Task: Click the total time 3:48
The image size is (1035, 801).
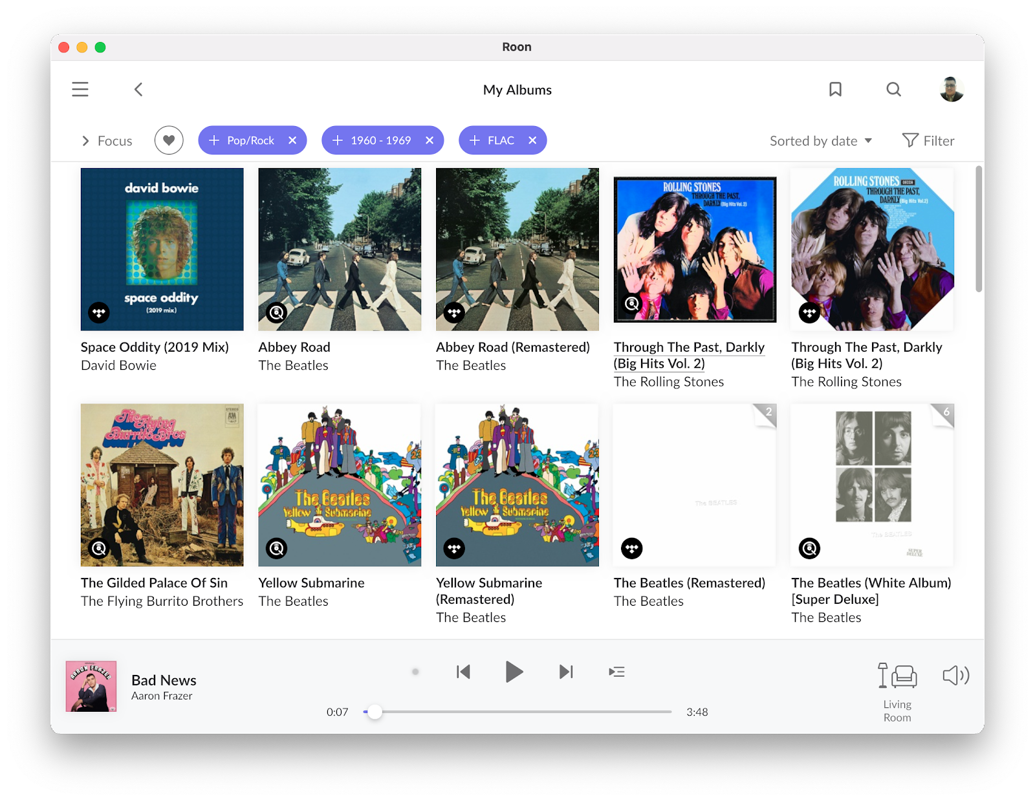Action: [x=697, y=712]
